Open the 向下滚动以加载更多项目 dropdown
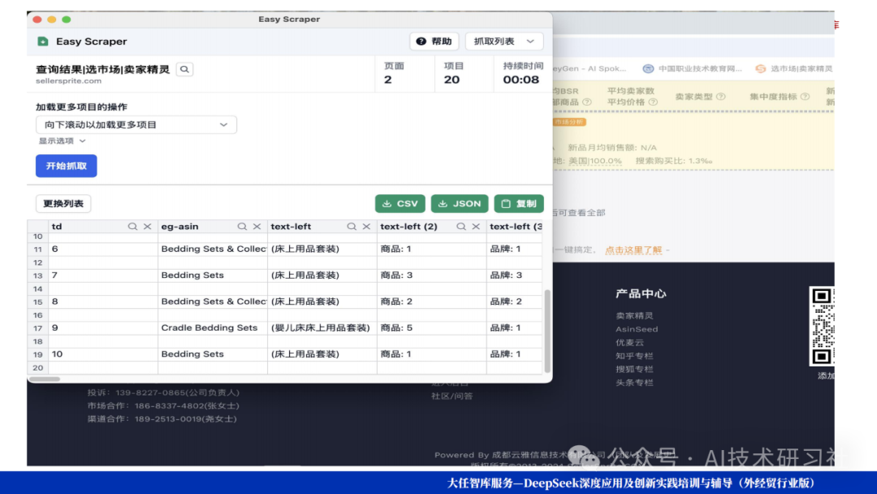Image resolution: width=877 pixels, height=494 pixels. (136, 125)
